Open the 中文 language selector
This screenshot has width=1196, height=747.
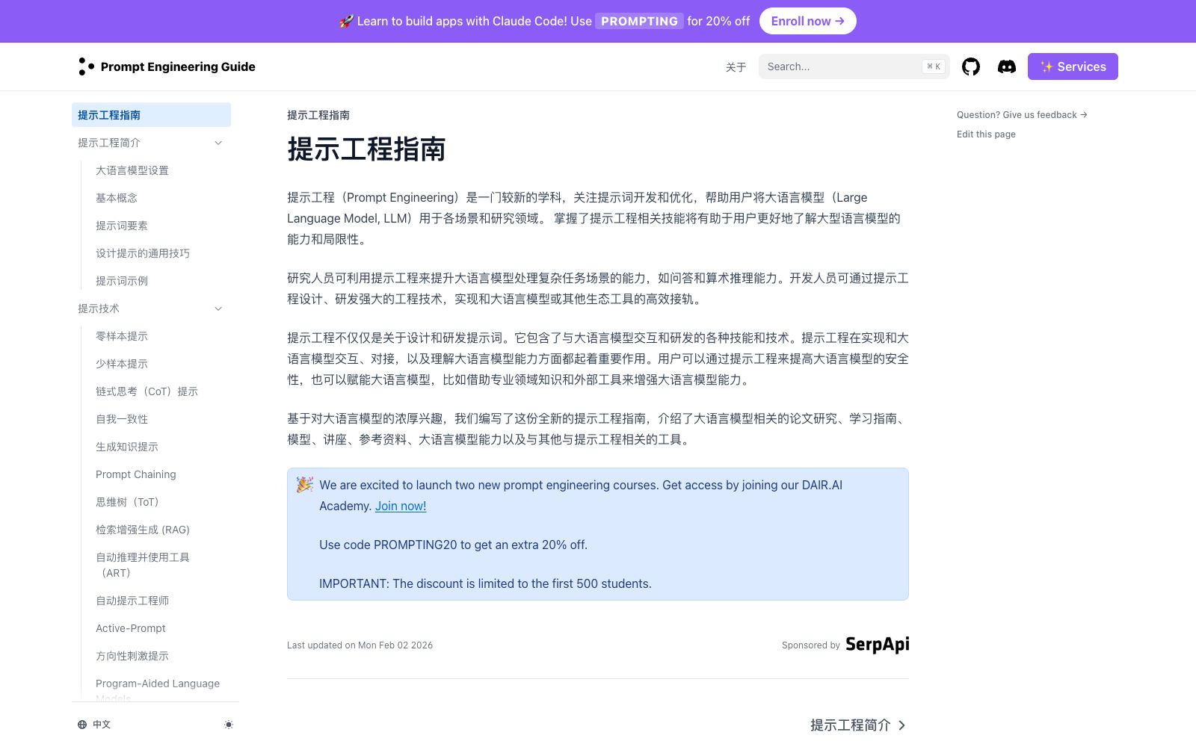pyautogui.click(x=94, y=725)
